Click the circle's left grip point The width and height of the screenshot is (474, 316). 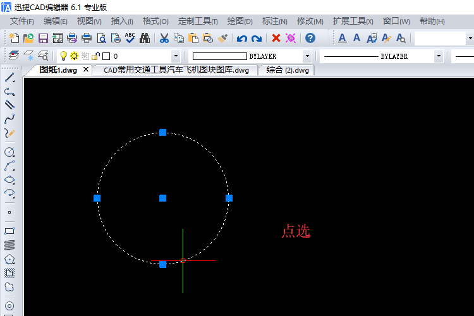click(97, 198)
